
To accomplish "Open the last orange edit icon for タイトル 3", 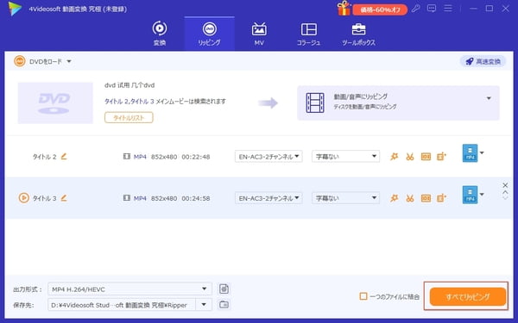I will 442,198.
